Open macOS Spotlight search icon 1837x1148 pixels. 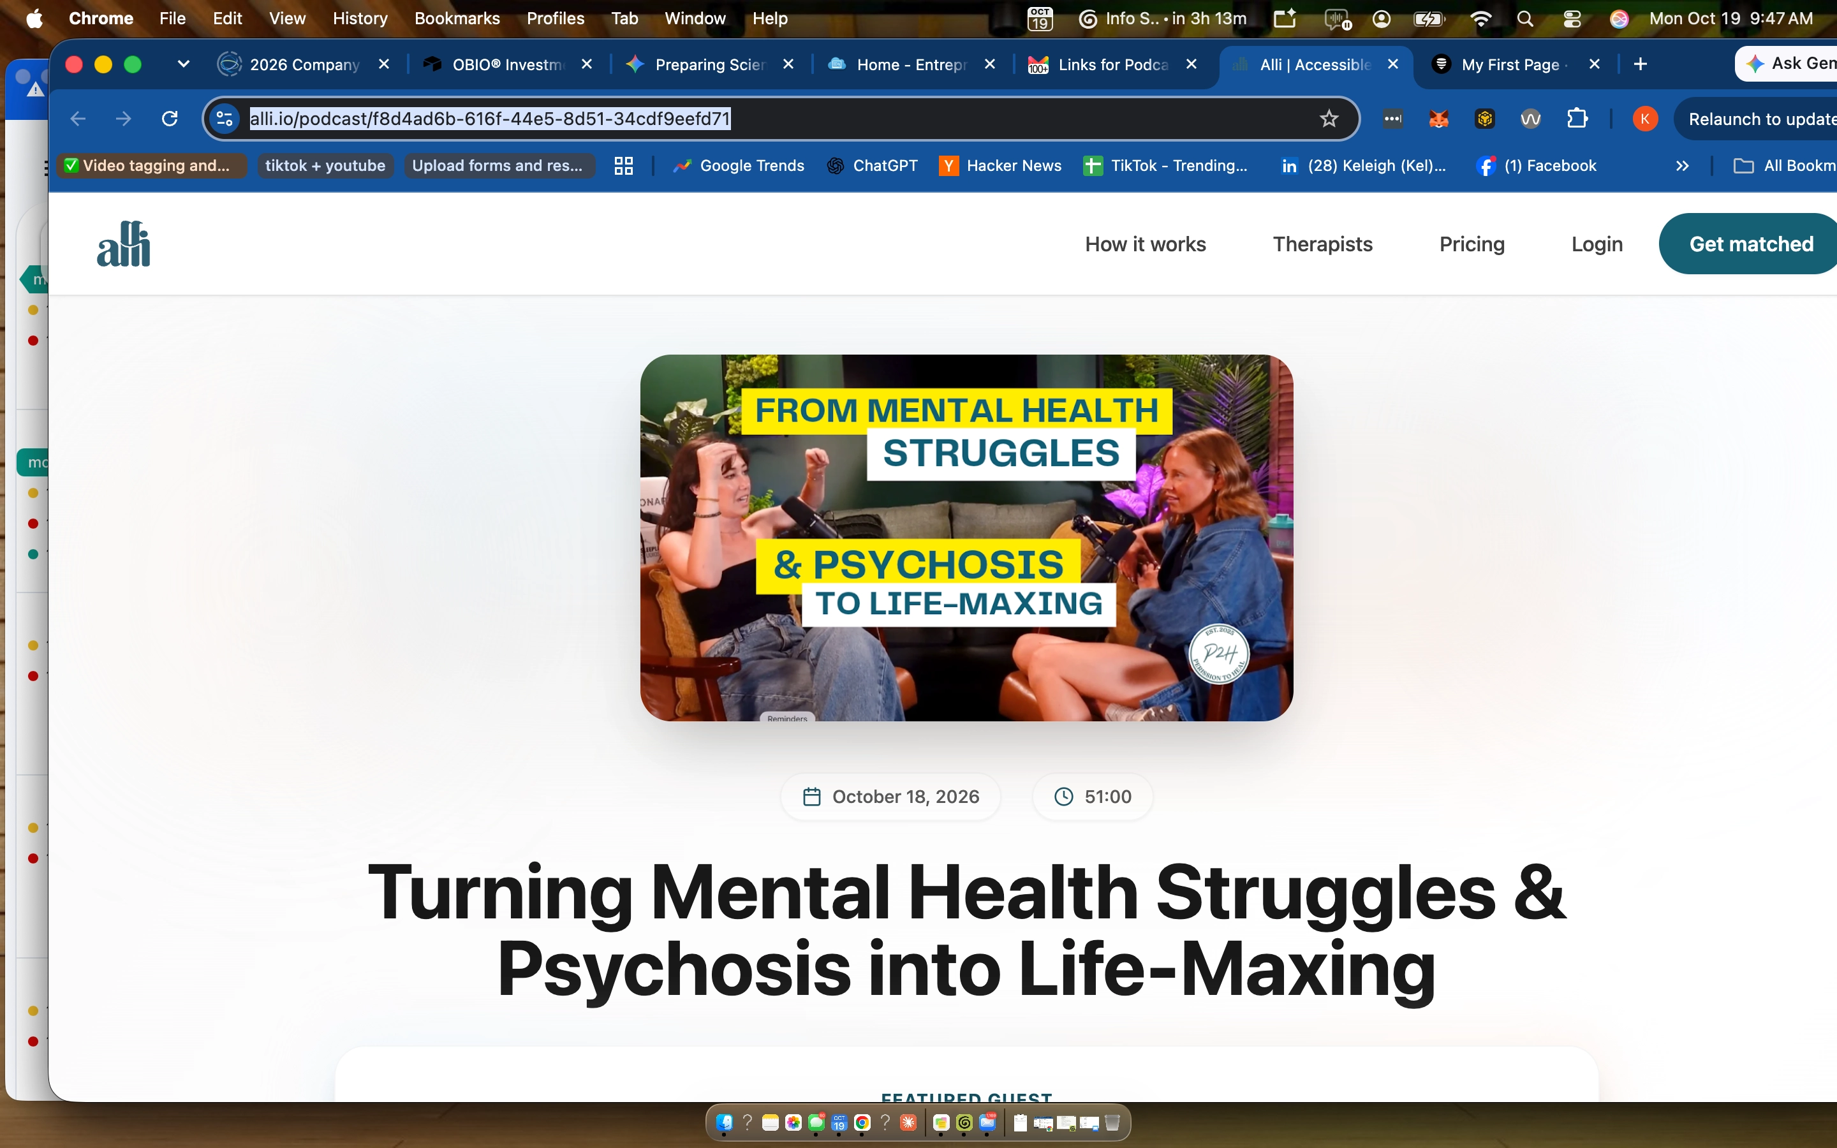click(1525, 18)
